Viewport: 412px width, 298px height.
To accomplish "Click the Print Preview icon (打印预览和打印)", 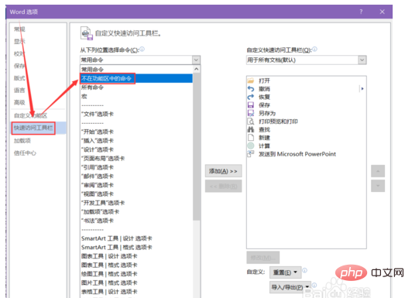I will pyautogui.click(x=251, y=122).
